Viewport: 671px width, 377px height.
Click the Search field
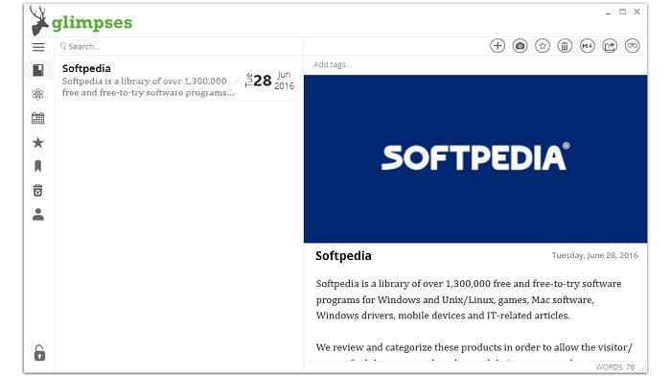(179, 46)
